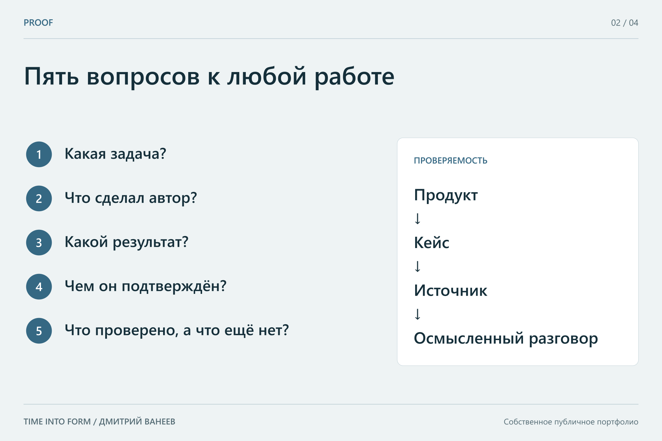Click the slide title Пять вопросов к любой работе

[209, 76]
